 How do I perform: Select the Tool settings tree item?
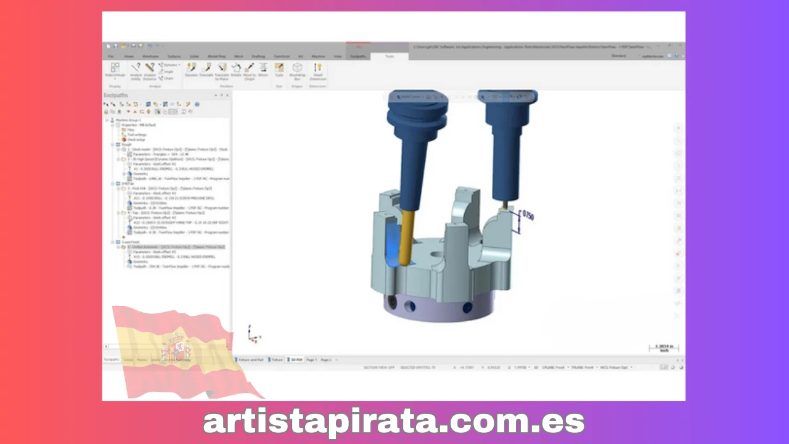pos(133,135)
